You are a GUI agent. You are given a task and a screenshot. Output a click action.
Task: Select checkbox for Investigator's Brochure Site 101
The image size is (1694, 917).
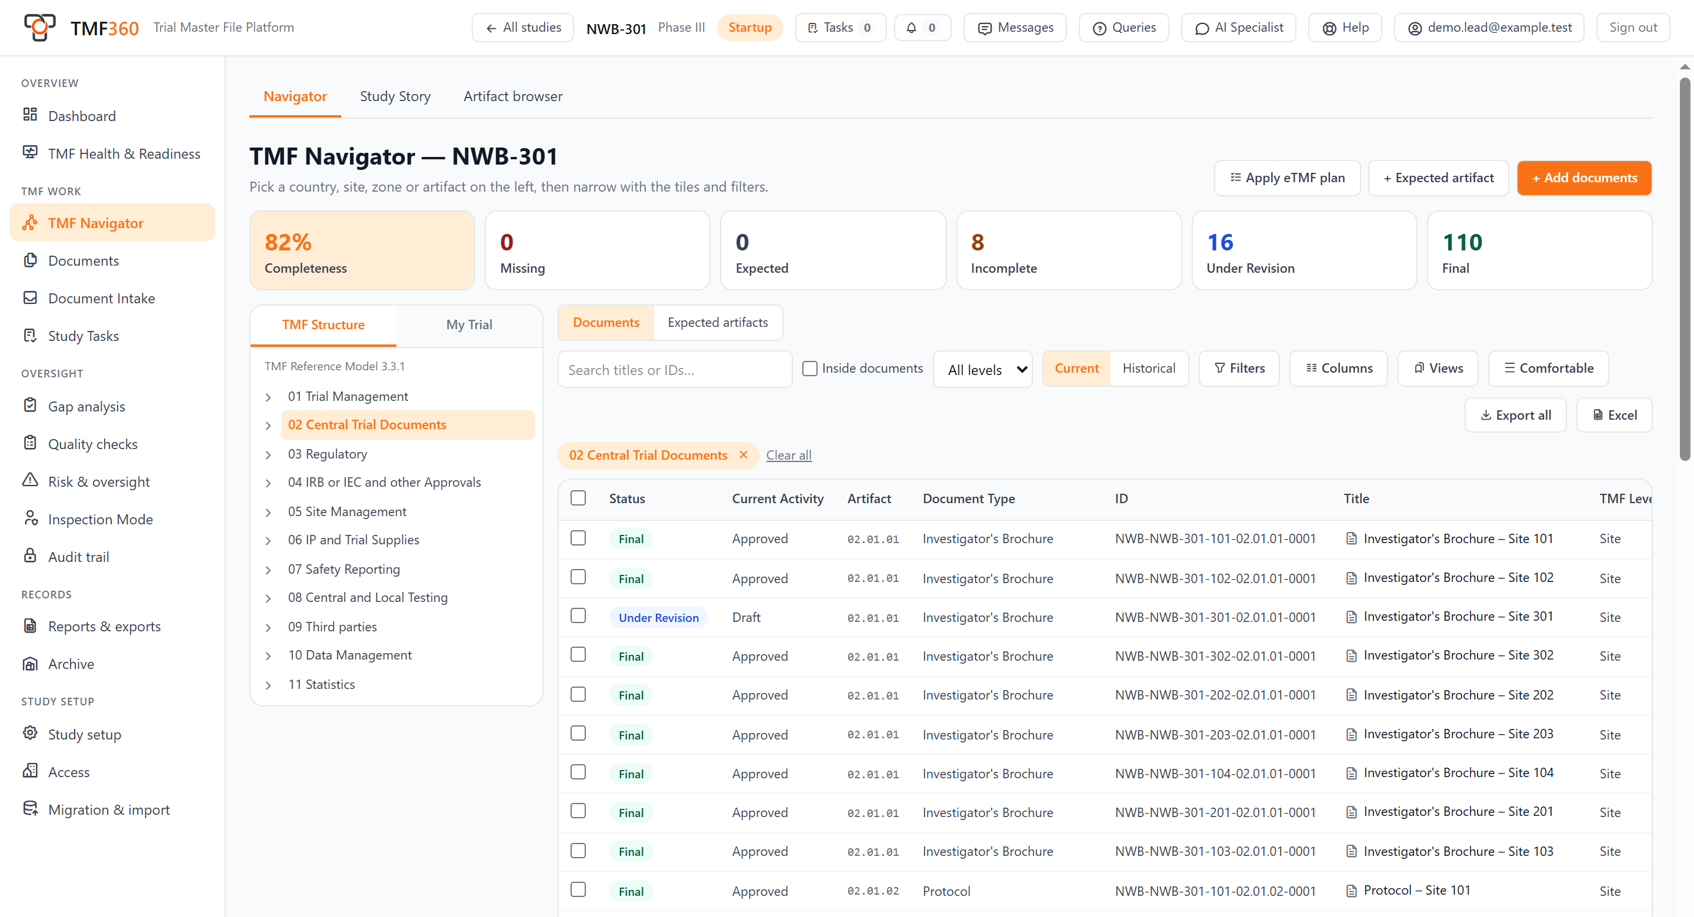(x=578, y=538)
